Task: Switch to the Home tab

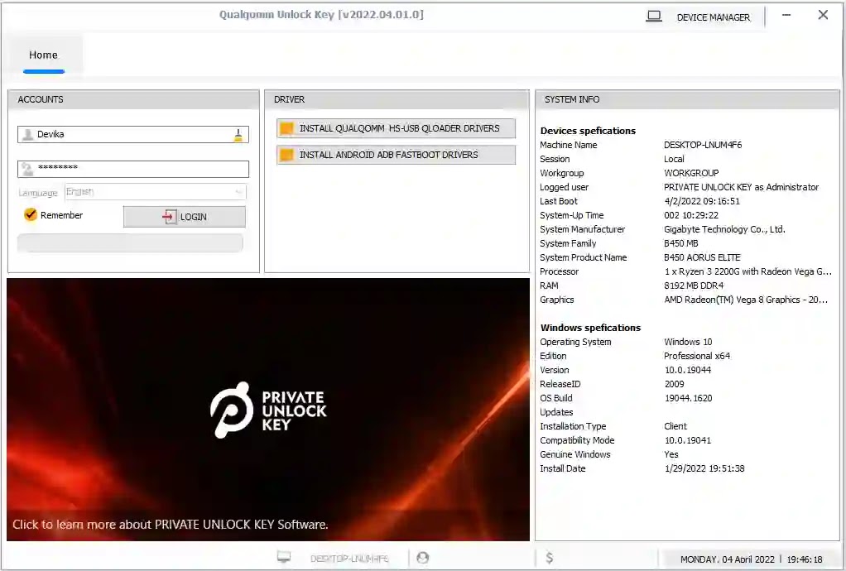Action: click(x=43, y=55)
